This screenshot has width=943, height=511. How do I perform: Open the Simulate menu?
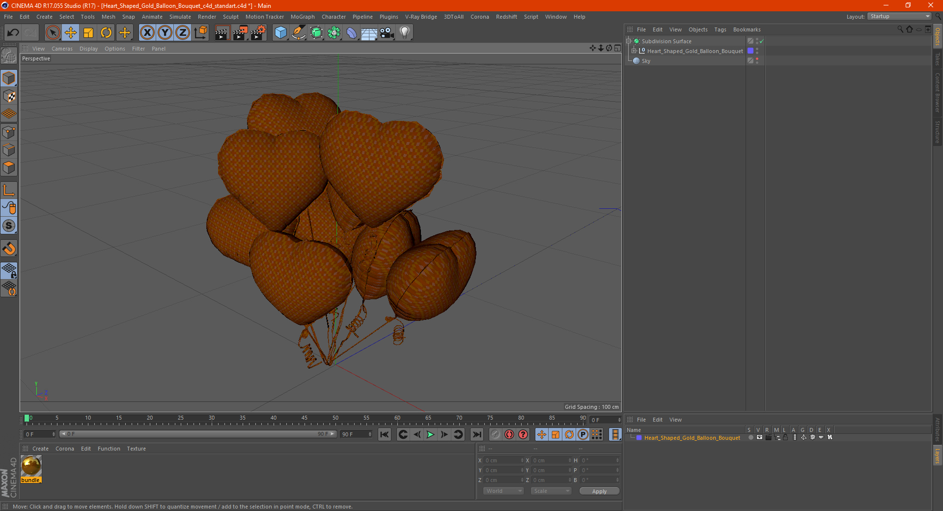180,17
